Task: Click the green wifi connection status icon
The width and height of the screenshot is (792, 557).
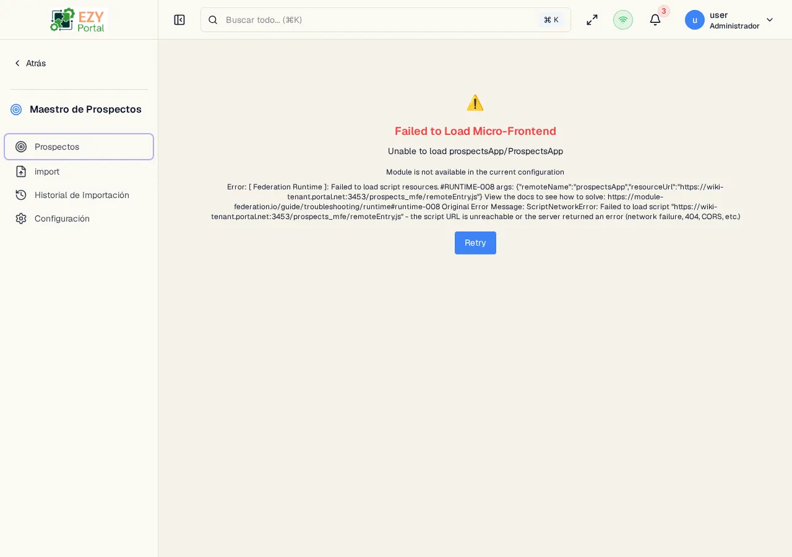Action: click(623, 20)
